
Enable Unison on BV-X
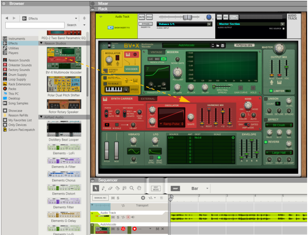coord(266,99)
